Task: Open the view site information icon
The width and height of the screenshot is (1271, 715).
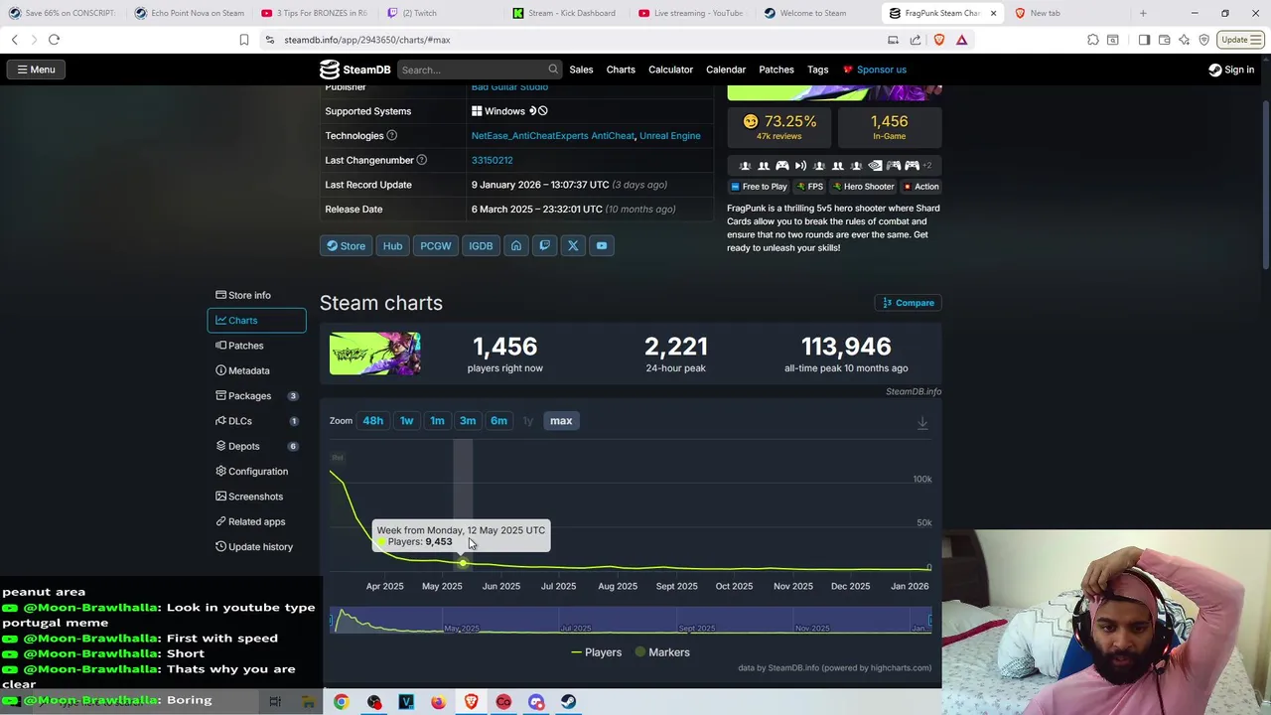Action: 270,40
